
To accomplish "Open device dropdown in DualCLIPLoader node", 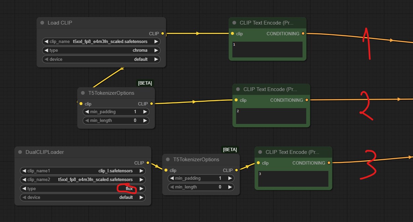I will [x=83, y=197].
